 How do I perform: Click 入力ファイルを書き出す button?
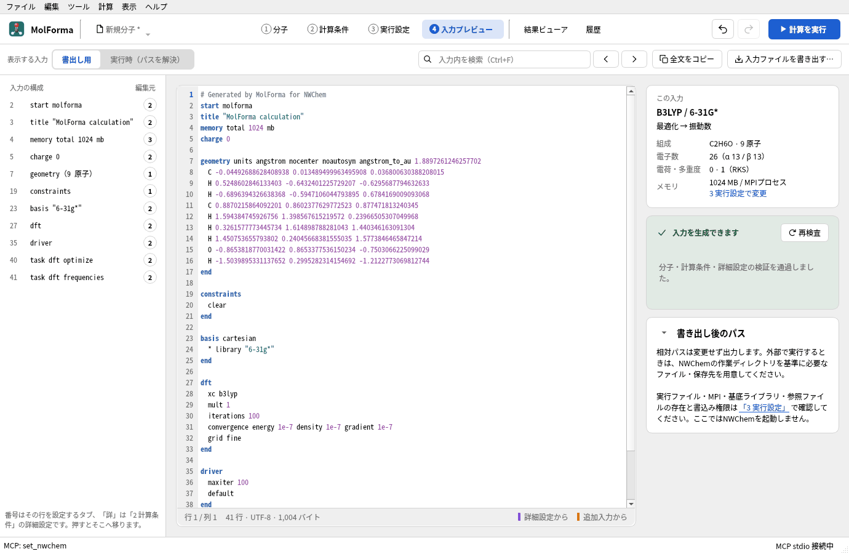coord(784,59)
